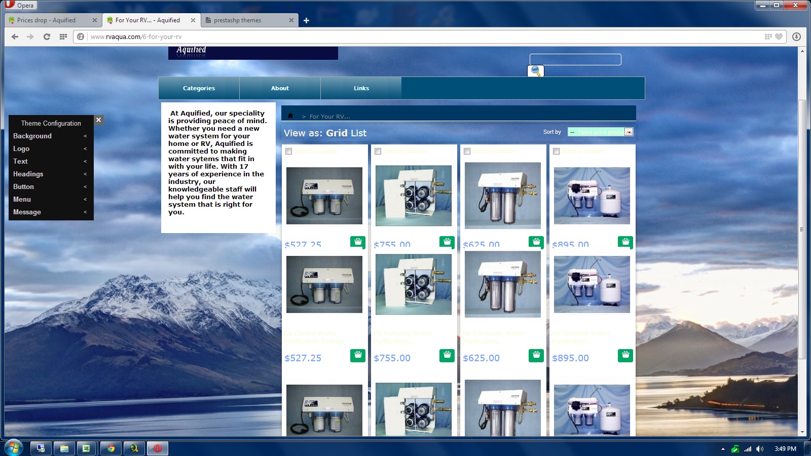811x456 pixels.
Task: Open the second product thumbnail in top row
Action: tap(414, 196)
